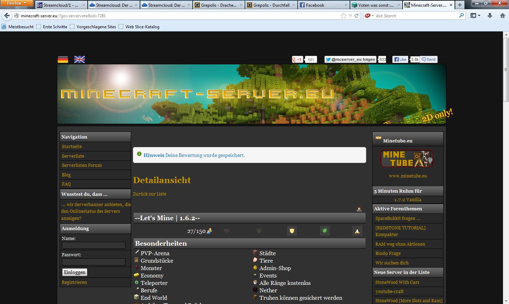Open FAQ navigation link
Screen dimensions: 509x304
coord(66,184)
